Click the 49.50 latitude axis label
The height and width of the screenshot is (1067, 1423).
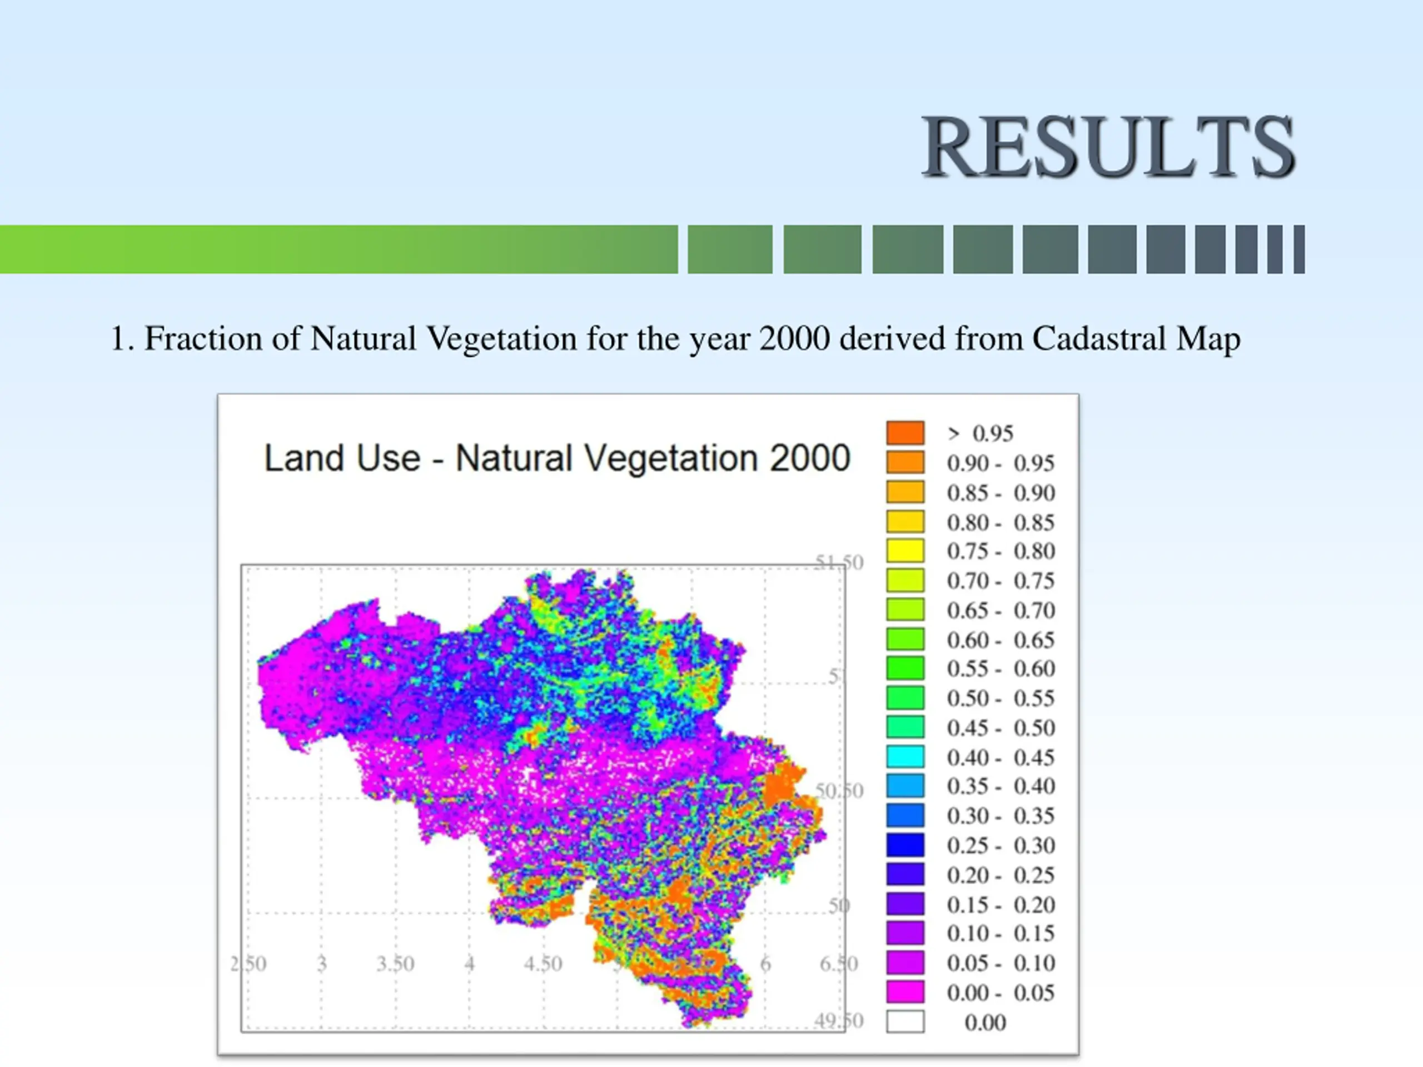tap(839, 1021)
